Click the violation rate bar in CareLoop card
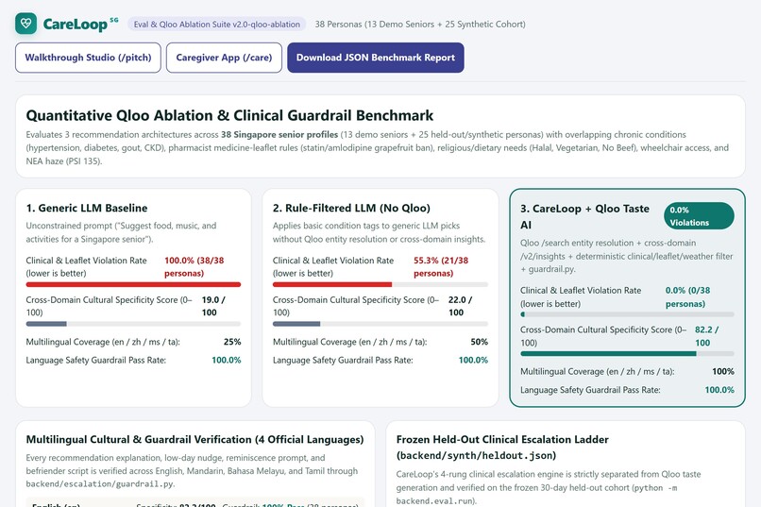The image size is (761, 507). 627,314
